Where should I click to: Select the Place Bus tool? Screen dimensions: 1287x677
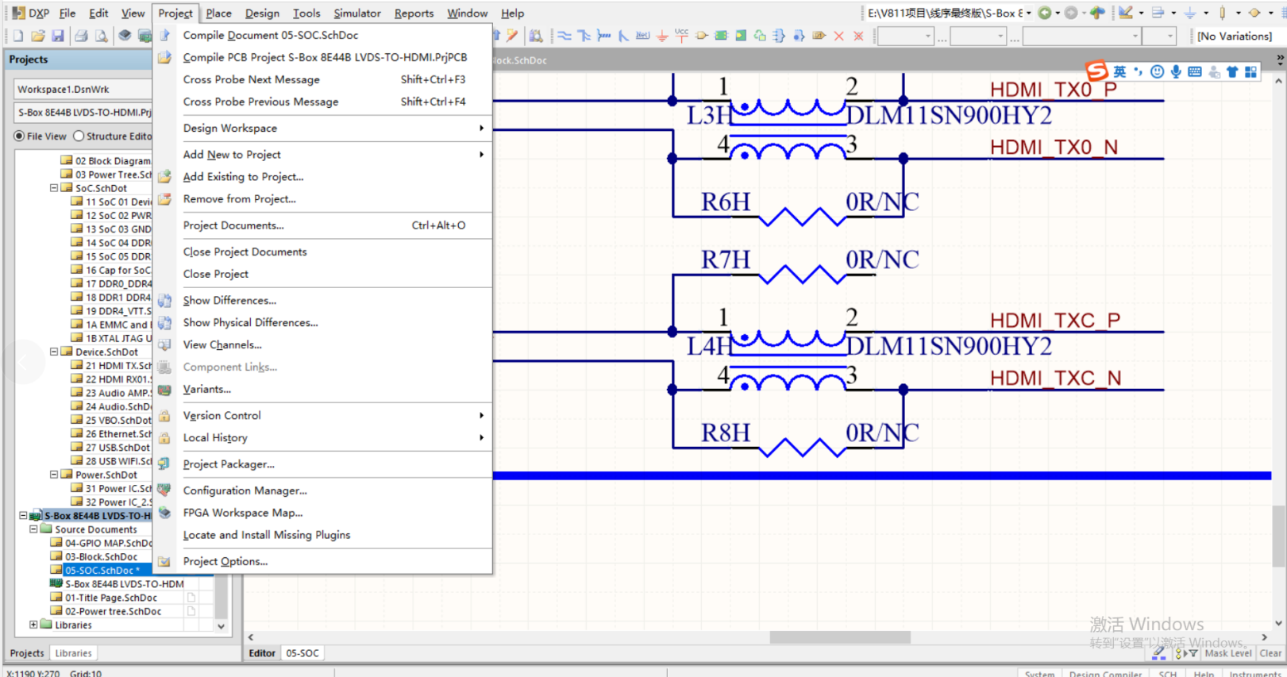click(584, 36)
